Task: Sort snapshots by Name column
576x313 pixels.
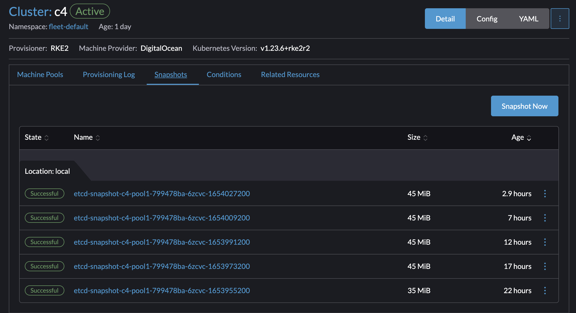Action: (87, 137)
